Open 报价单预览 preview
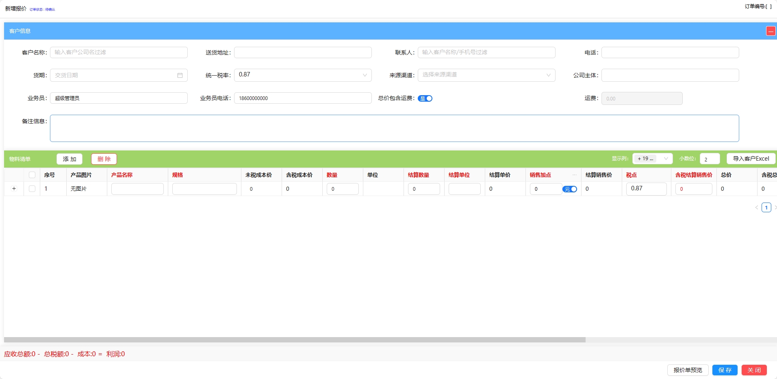This screenshot has height=379, width=777. (x=688, y=370)
